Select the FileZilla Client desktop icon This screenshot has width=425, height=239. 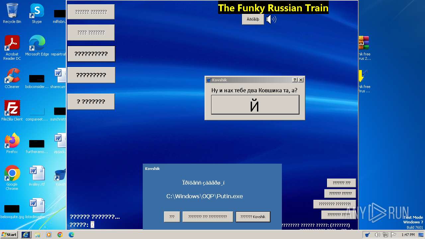(x=12, y=111)
